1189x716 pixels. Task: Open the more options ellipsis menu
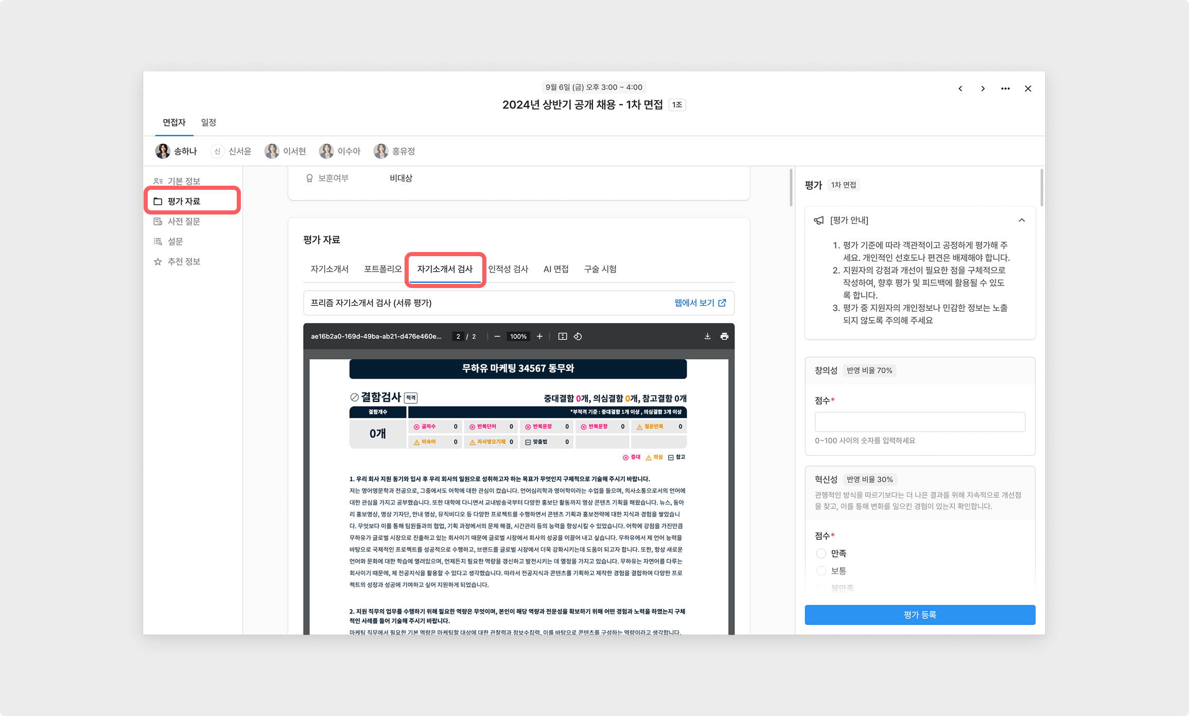tap(1005, 88)
